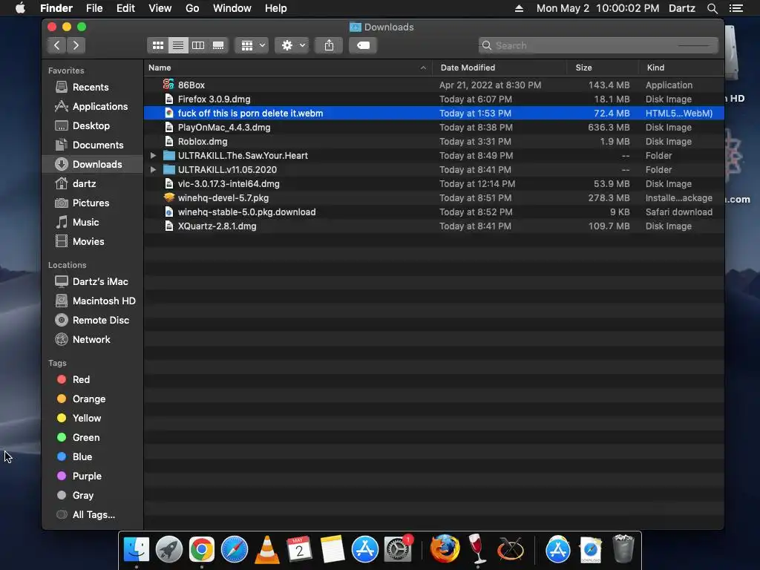Open the View menu

(160, 8)
